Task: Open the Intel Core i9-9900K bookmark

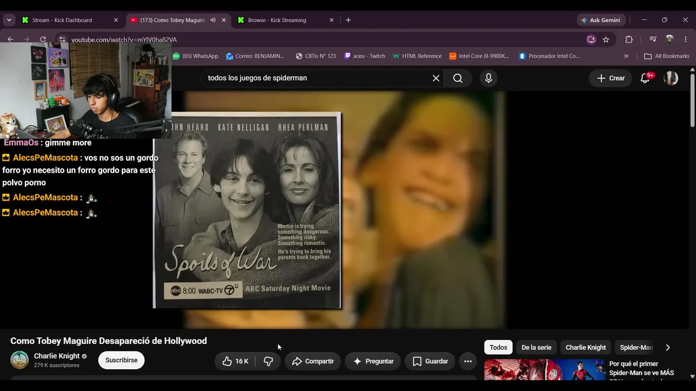Action: click(x=479, y=56)
